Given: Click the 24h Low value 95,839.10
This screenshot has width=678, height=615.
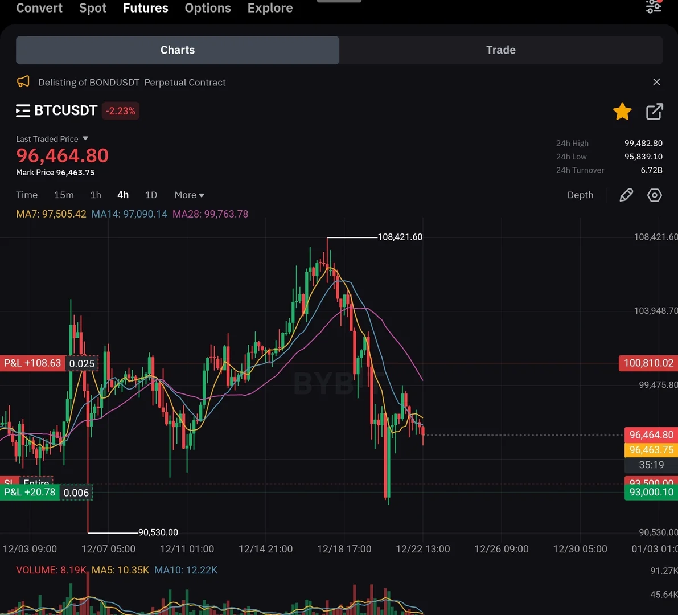Looking at the screenshot, I should (x=643, y=157).
